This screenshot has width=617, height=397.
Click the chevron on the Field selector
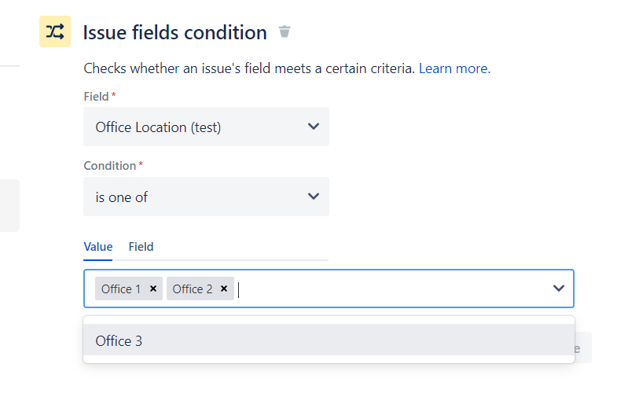tap(314, 127)
